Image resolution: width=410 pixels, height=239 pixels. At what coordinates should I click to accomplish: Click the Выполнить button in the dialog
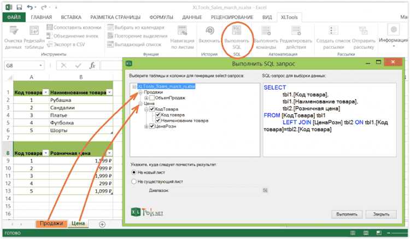point(347,214)
